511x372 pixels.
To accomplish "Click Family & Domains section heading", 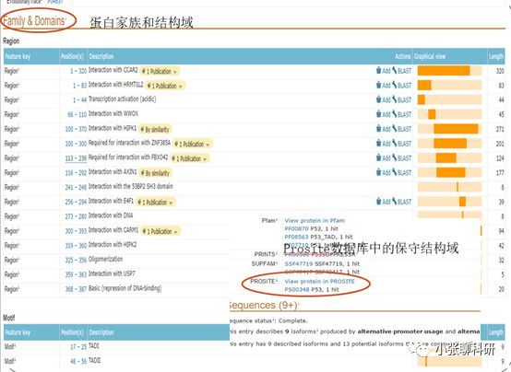I will tap(34, 21).
